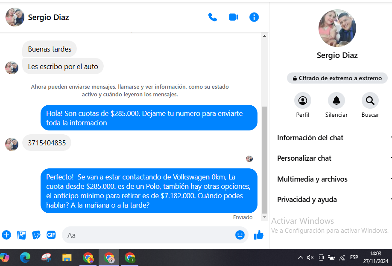The width and height of the screenshot is (392, 266).
Task: Send a thumbs-up like
Action: 259,235
